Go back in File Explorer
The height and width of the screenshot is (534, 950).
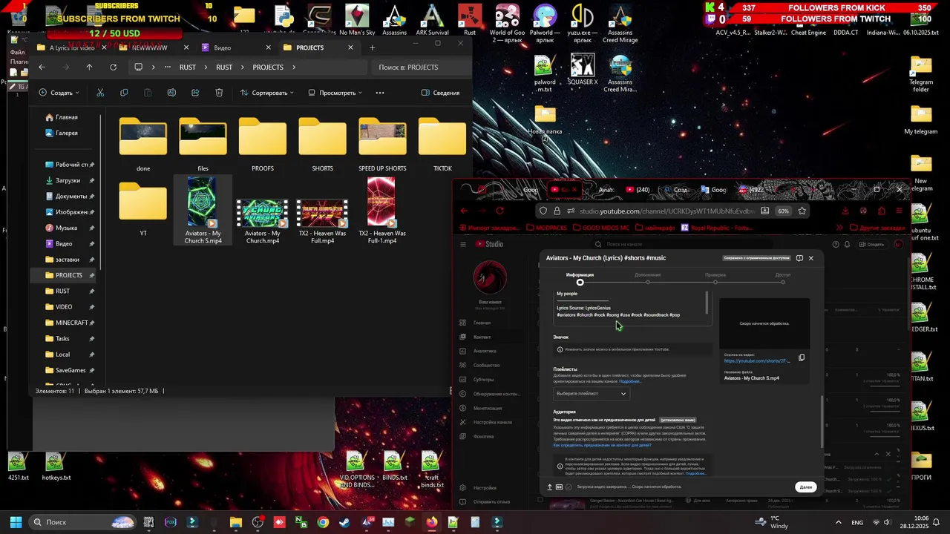coord(42,67)
